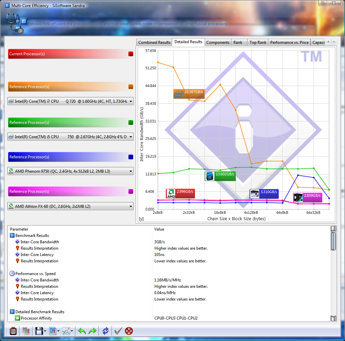345x341 pixels.
Task: Open the bar chart icon dropdown arrow
Action: click(58, 331)
